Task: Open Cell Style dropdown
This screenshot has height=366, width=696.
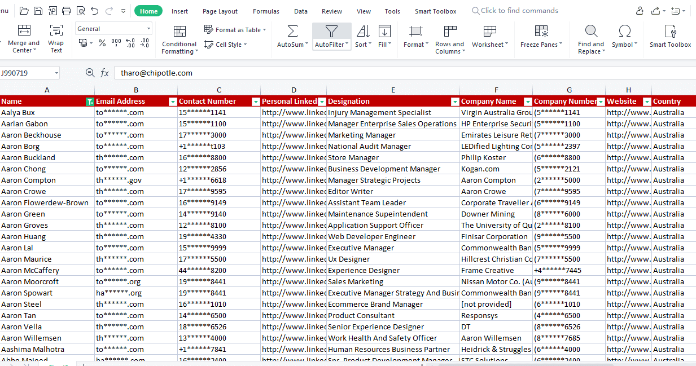Action: 226,45
